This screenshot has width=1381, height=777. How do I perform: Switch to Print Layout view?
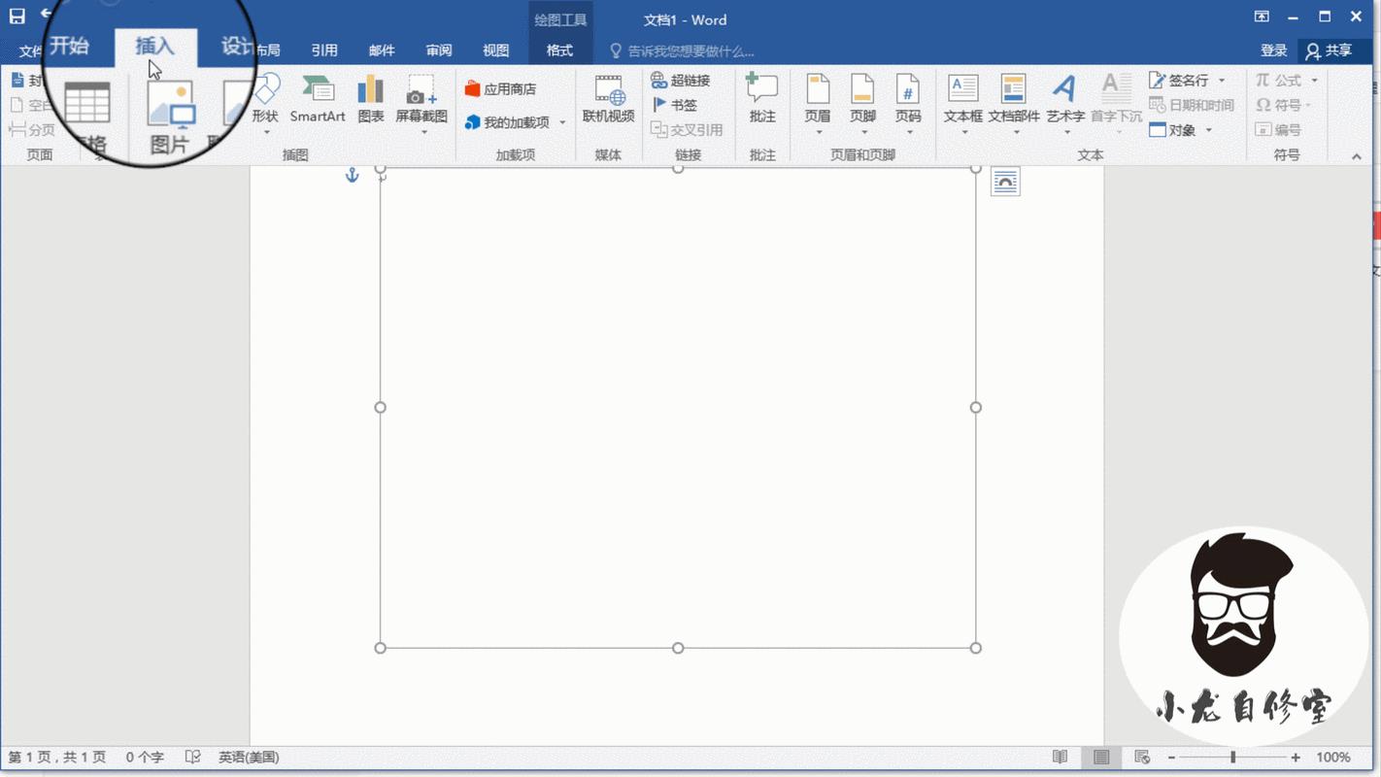[x=1101, y=758]
